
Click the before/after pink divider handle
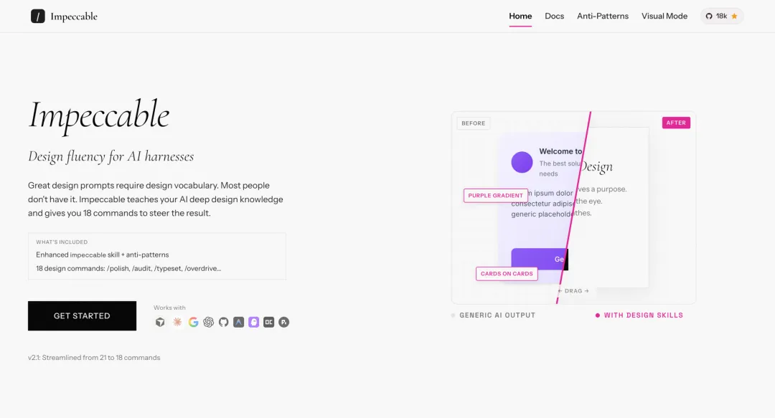pos(573,207)
